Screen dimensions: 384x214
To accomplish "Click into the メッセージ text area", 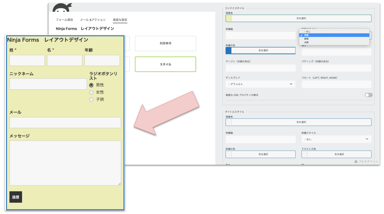I will coord(65,163).
